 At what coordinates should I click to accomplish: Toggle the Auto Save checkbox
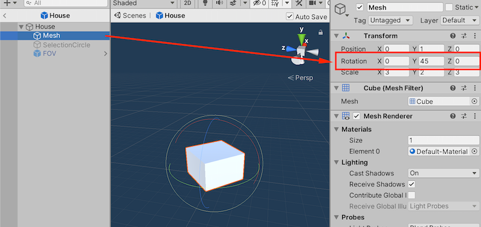tap(289, 16)
